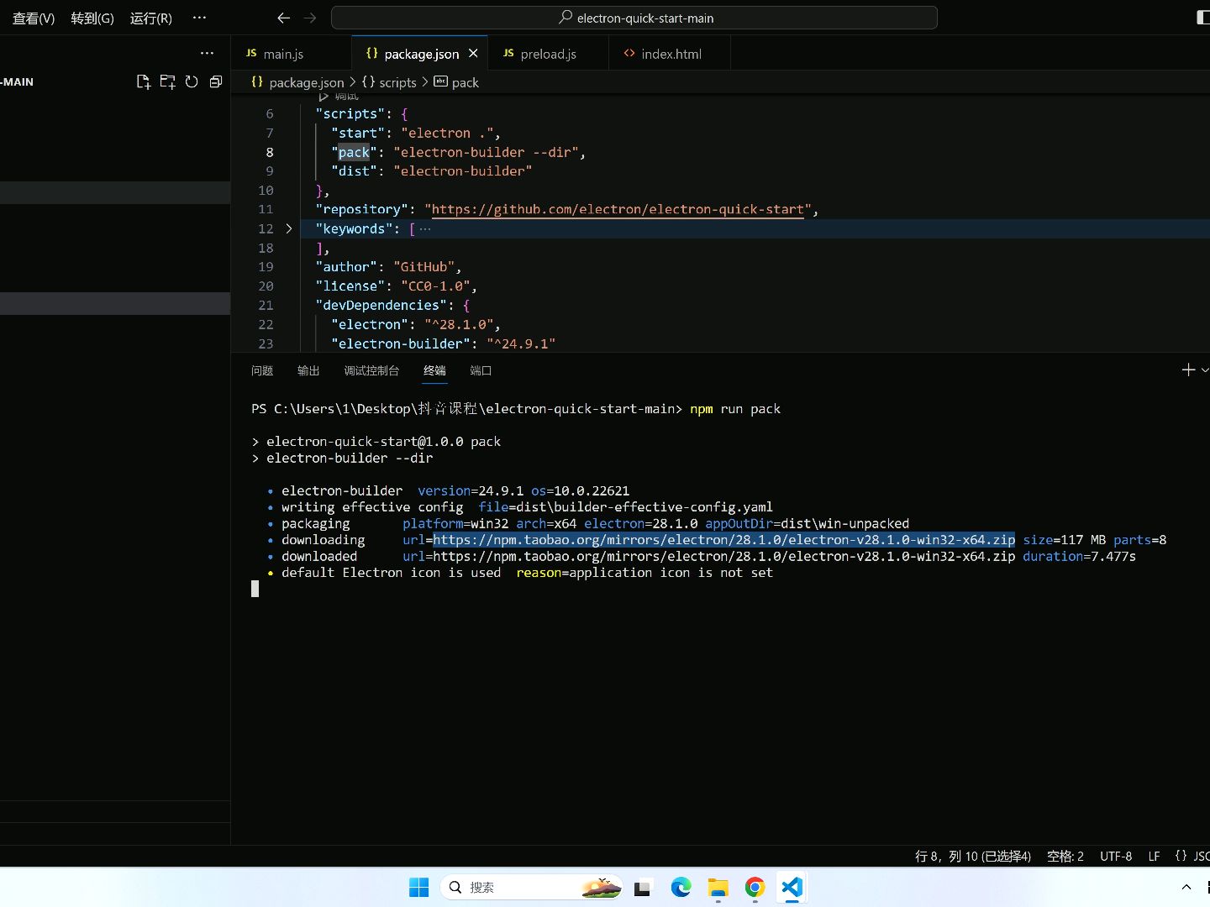This screenshot has height=907, width=1210.
Task: Click the highlighted downloading URL in terminal
Action: (723, 540)
